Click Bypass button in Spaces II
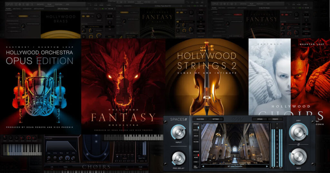 (x=260, y=119)
